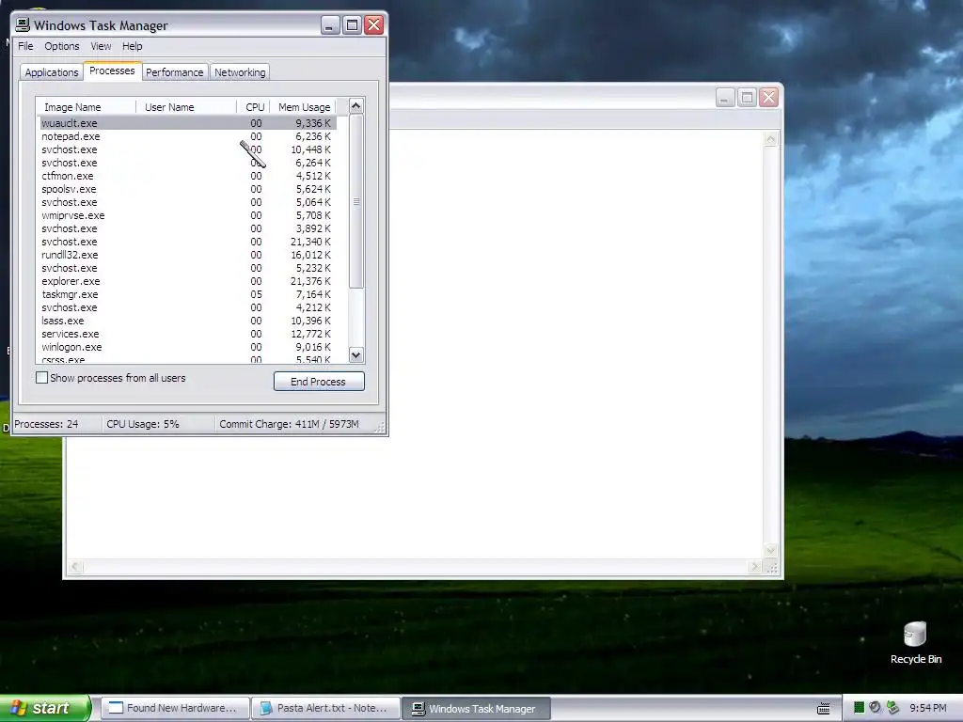The image size is (963, 722).
Task: Click Notepad's horizontal scroll left arrow
Action: 75,567
